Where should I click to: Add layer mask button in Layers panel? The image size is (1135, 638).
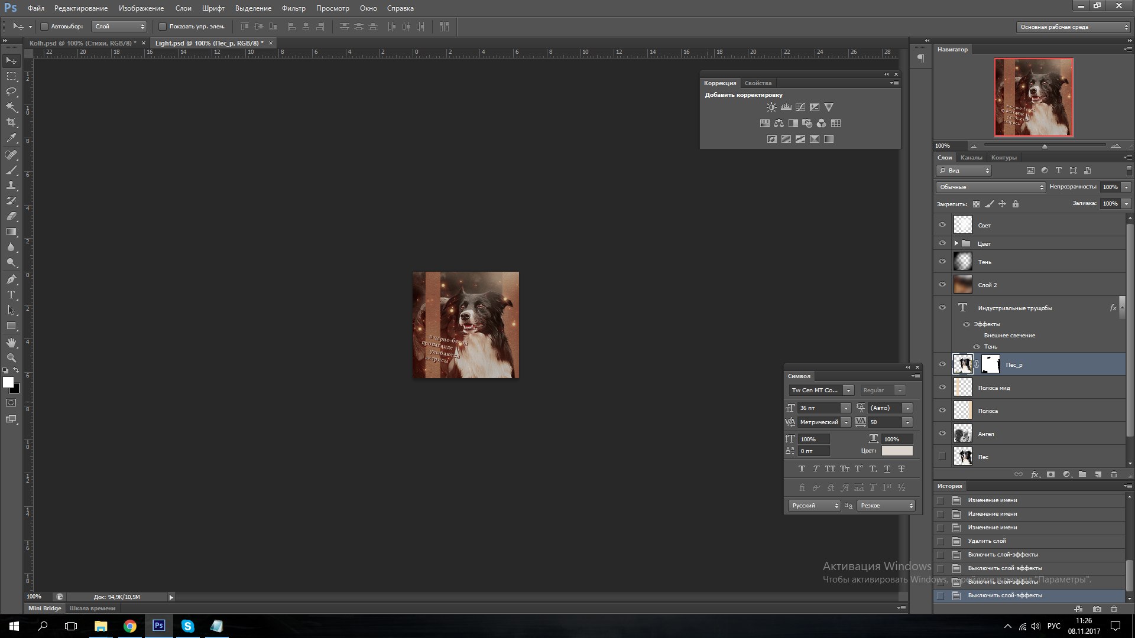pyautogui.click(x=1050, y=474)
